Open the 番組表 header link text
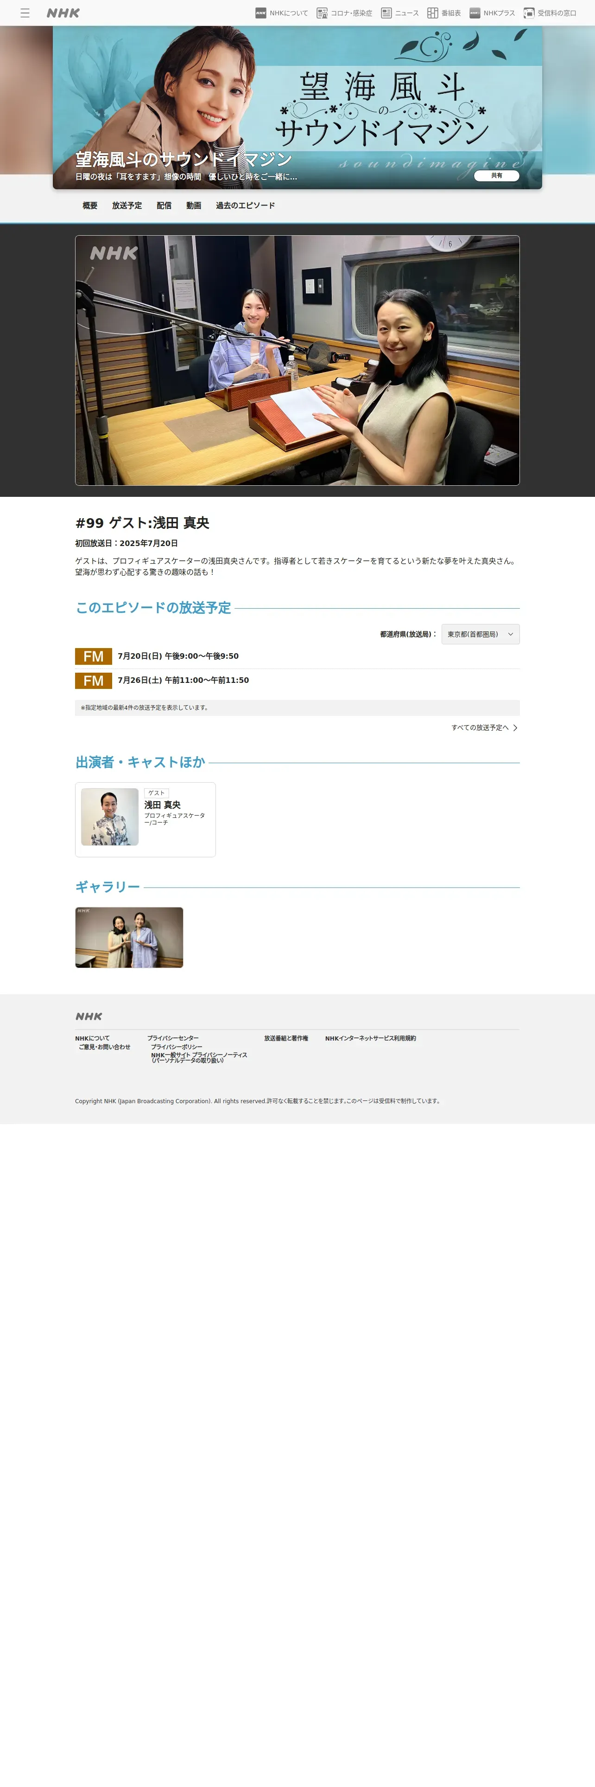The image size is (595, 1787). (451, 13)
